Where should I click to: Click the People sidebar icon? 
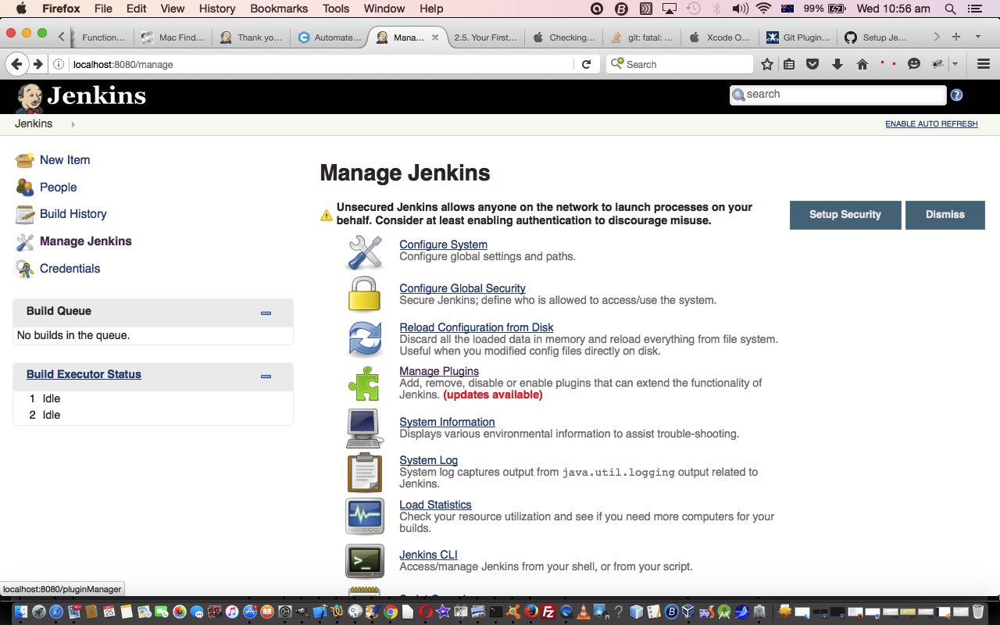(25, 187)
